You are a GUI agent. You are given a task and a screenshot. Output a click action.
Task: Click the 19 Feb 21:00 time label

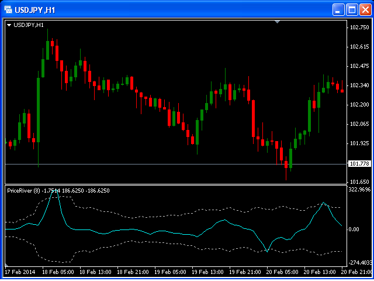click(245, 272)
